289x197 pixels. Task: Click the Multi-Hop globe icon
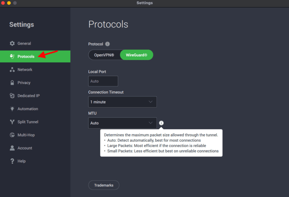(12, 135)
